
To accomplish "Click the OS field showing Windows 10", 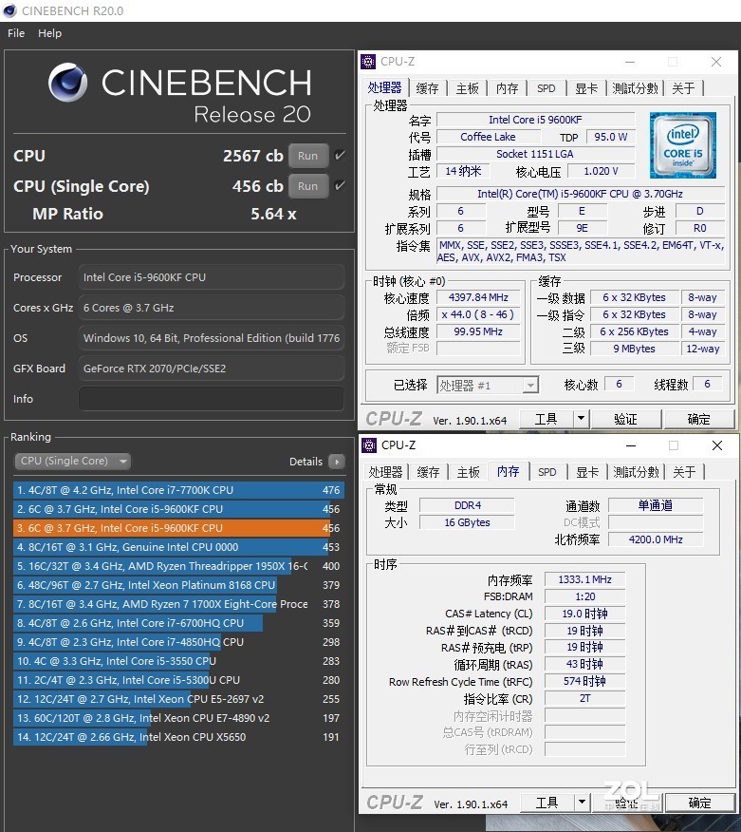I will [x=212, y=338].
